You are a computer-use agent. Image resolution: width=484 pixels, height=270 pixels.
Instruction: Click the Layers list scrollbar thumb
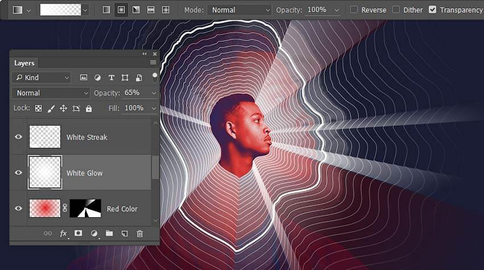pos(156,167)
